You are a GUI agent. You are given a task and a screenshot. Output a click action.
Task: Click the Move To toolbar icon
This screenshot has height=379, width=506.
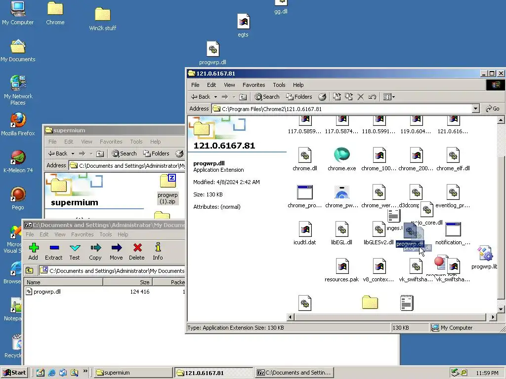tap(337, 97)
